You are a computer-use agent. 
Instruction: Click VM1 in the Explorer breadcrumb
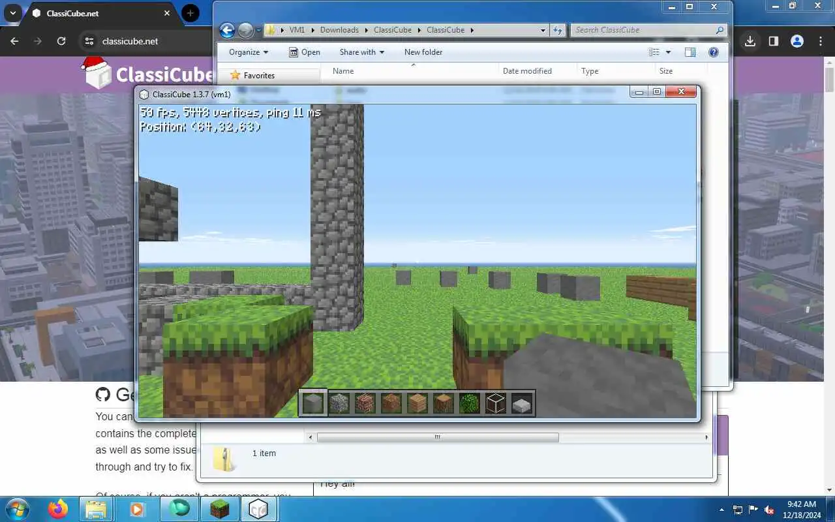[297, 30]
